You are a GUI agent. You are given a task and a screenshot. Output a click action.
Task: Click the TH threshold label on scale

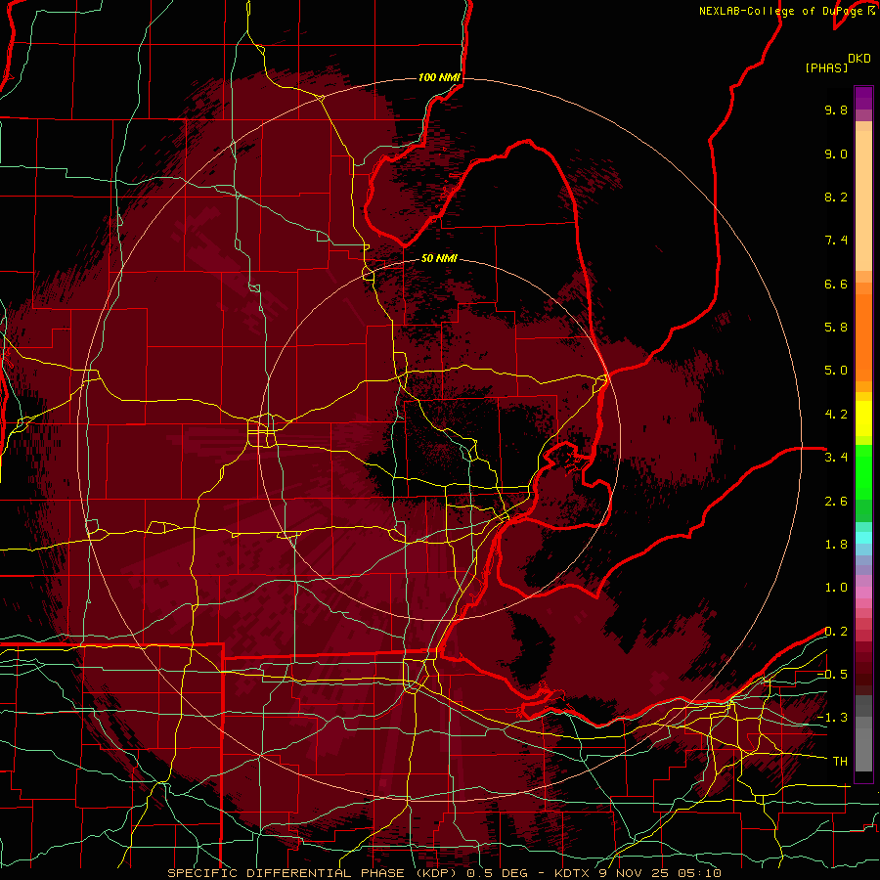(840, 762)
